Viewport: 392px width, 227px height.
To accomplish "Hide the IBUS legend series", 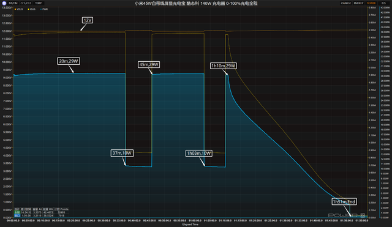I will tap(31, 9).
